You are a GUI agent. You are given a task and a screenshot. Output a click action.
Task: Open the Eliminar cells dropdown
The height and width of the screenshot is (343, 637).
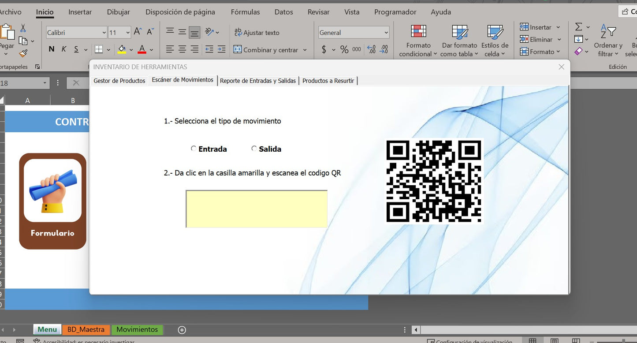[x=559, y=39]
